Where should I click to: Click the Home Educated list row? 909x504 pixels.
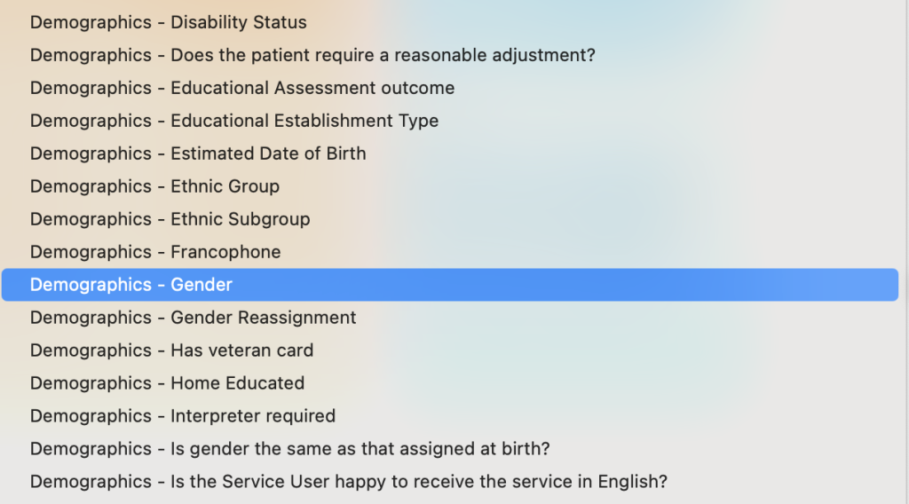click(167, 383)
